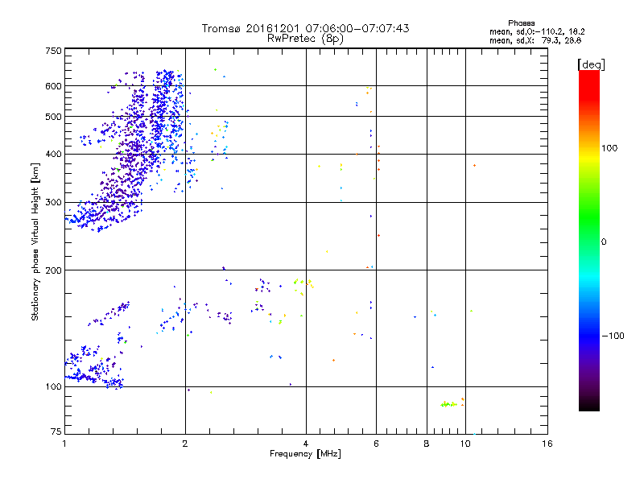Screen dimensions: 644x483
Task: Click the y-axis tick label '100'
Action: pyautogui.click(x=53, y=386)
